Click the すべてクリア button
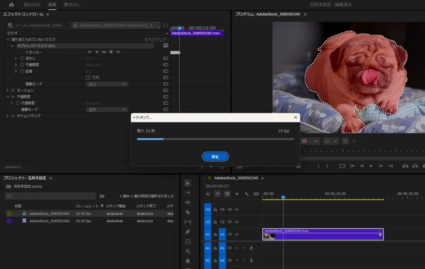The image size is (425, 269). point(155,39)
